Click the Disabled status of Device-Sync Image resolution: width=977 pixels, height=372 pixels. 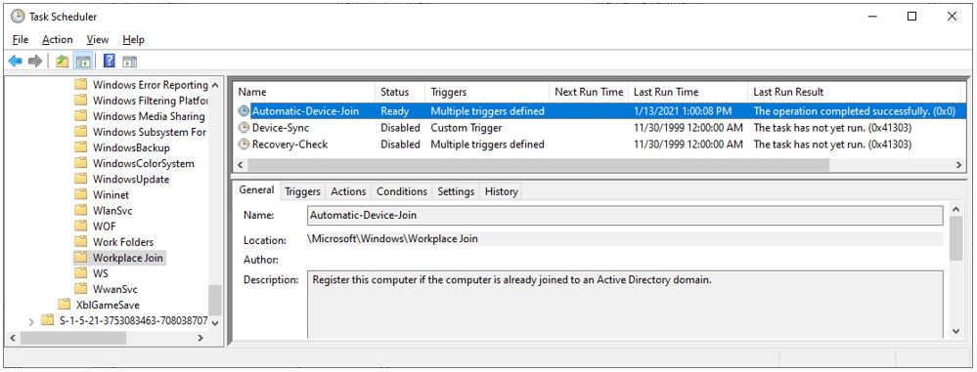[x=401, y=128]
